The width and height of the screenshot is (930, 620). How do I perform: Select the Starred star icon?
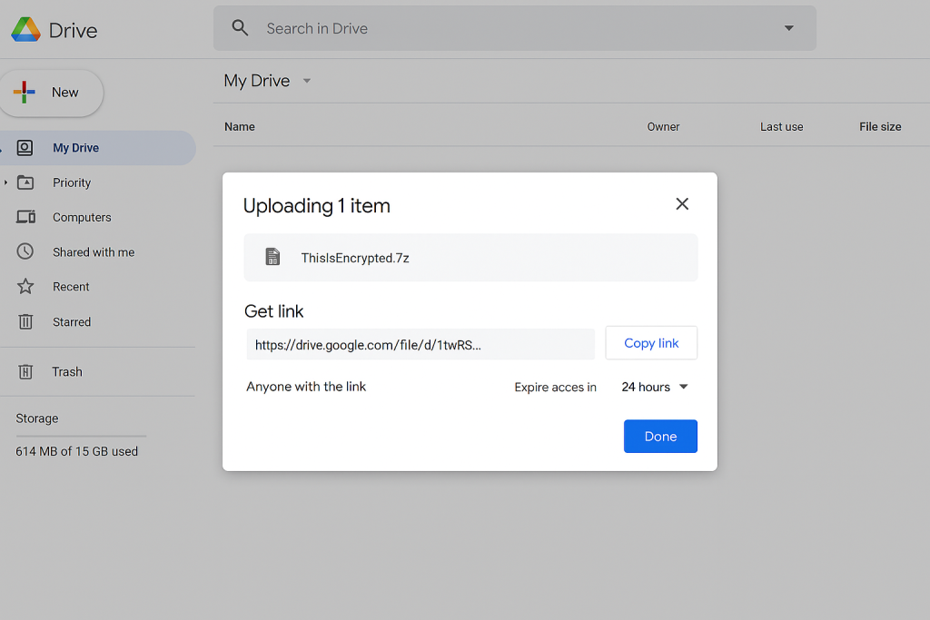tap(26, 321)
